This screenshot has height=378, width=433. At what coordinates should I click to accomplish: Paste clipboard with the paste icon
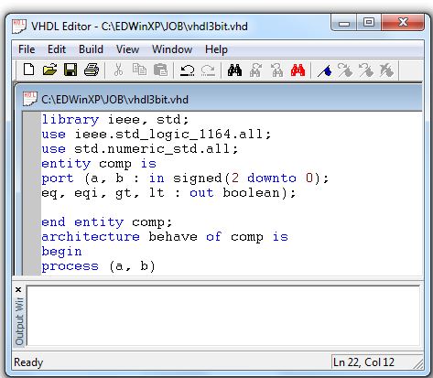(160, 70)
